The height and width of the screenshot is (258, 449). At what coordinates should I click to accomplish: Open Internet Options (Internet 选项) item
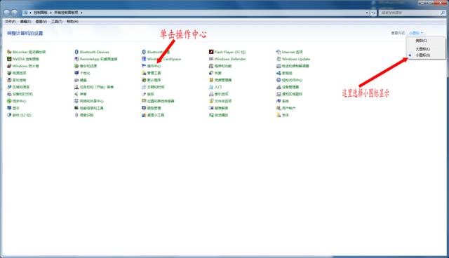(289, 52)
